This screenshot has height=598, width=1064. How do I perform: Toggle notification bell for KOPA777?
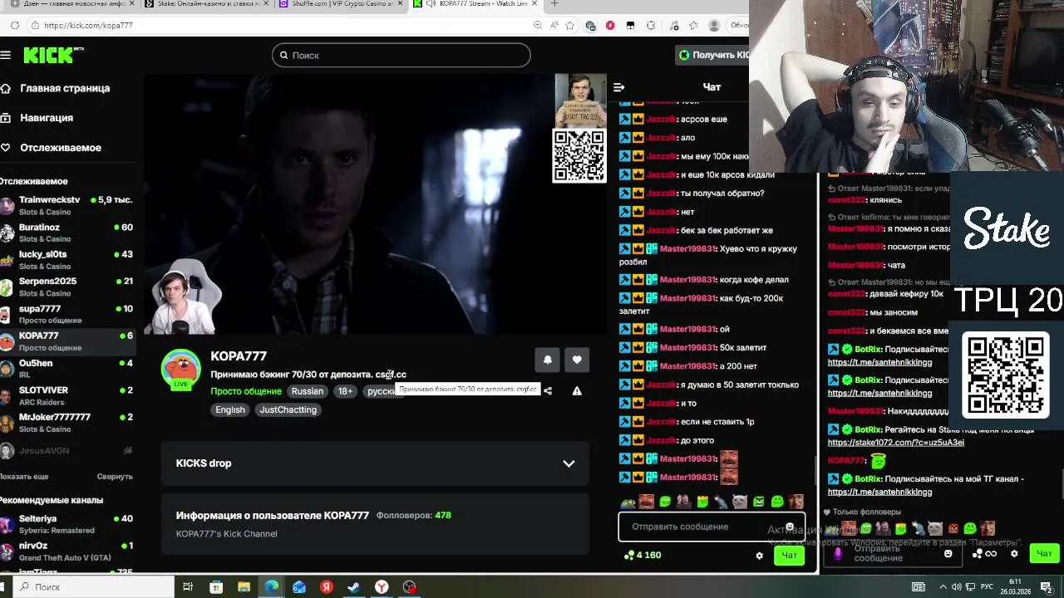click(x=547, y=360)
